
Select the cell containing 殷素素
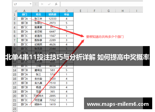38,27
